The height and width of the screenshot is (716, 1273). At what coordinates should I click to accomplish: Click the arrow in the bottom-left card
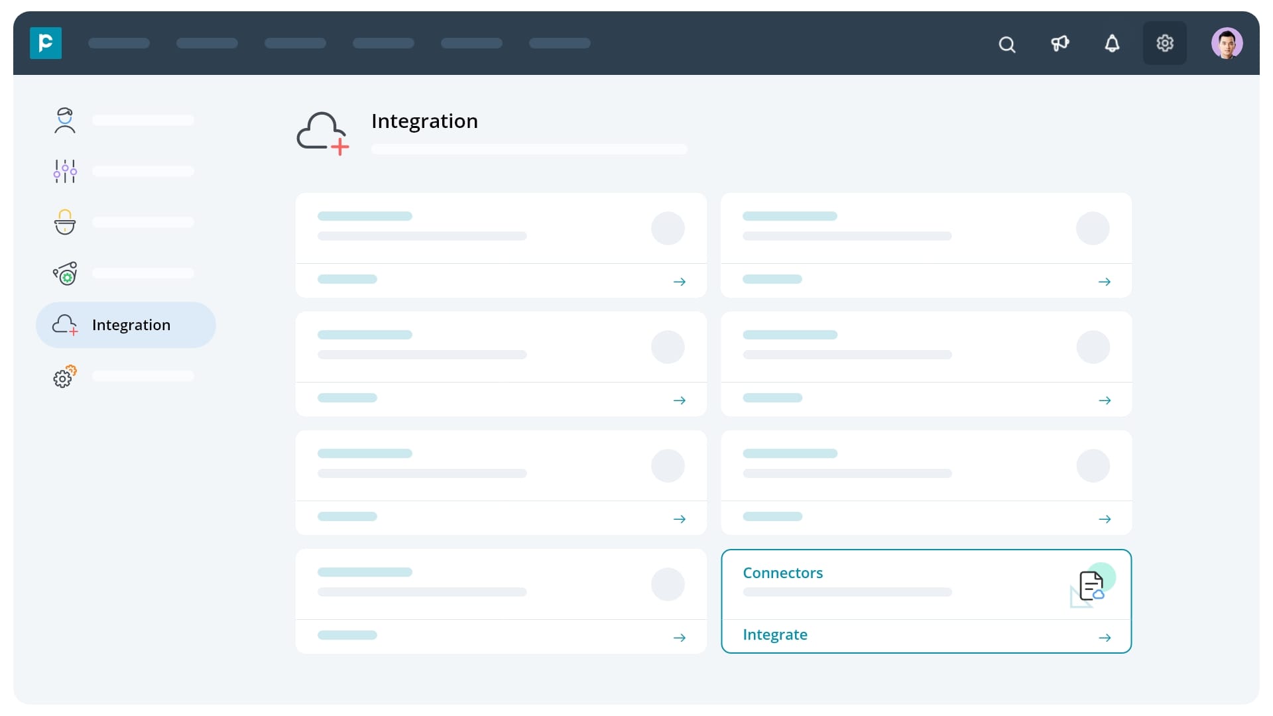[681, 637]
